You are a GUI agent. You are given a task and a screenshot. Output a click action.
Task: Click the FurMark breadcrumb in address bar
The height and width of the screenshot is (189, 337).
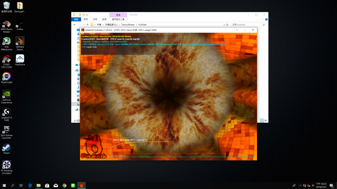(142, 25)
